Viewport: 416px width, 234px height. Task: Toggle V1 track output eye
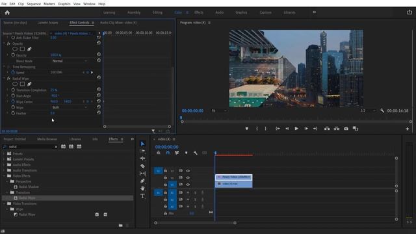[x=188, y=185]
